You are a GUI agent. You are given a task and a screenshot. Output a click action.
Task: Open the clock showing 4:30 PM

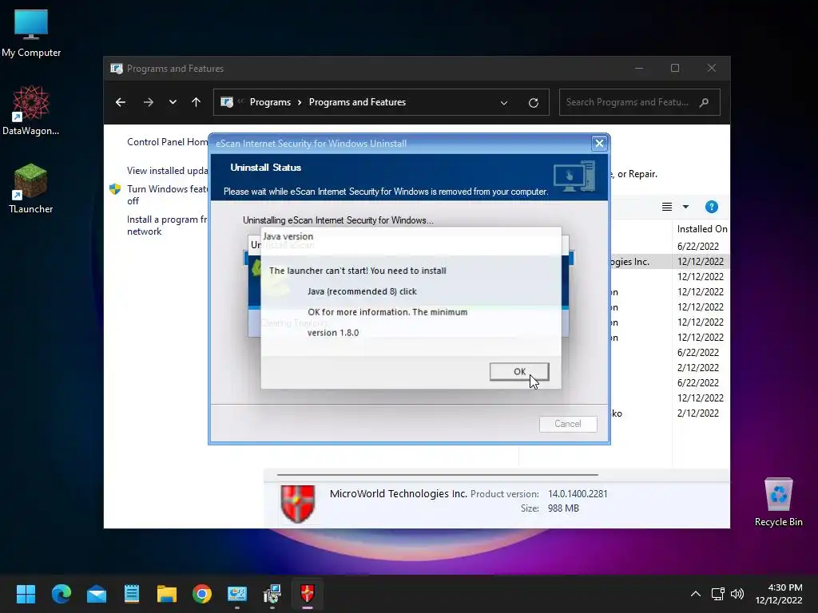778,594
